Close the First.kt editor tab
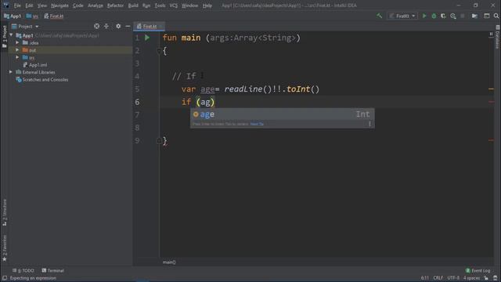The height and width of the screenshot is (282, 501). 160,26
